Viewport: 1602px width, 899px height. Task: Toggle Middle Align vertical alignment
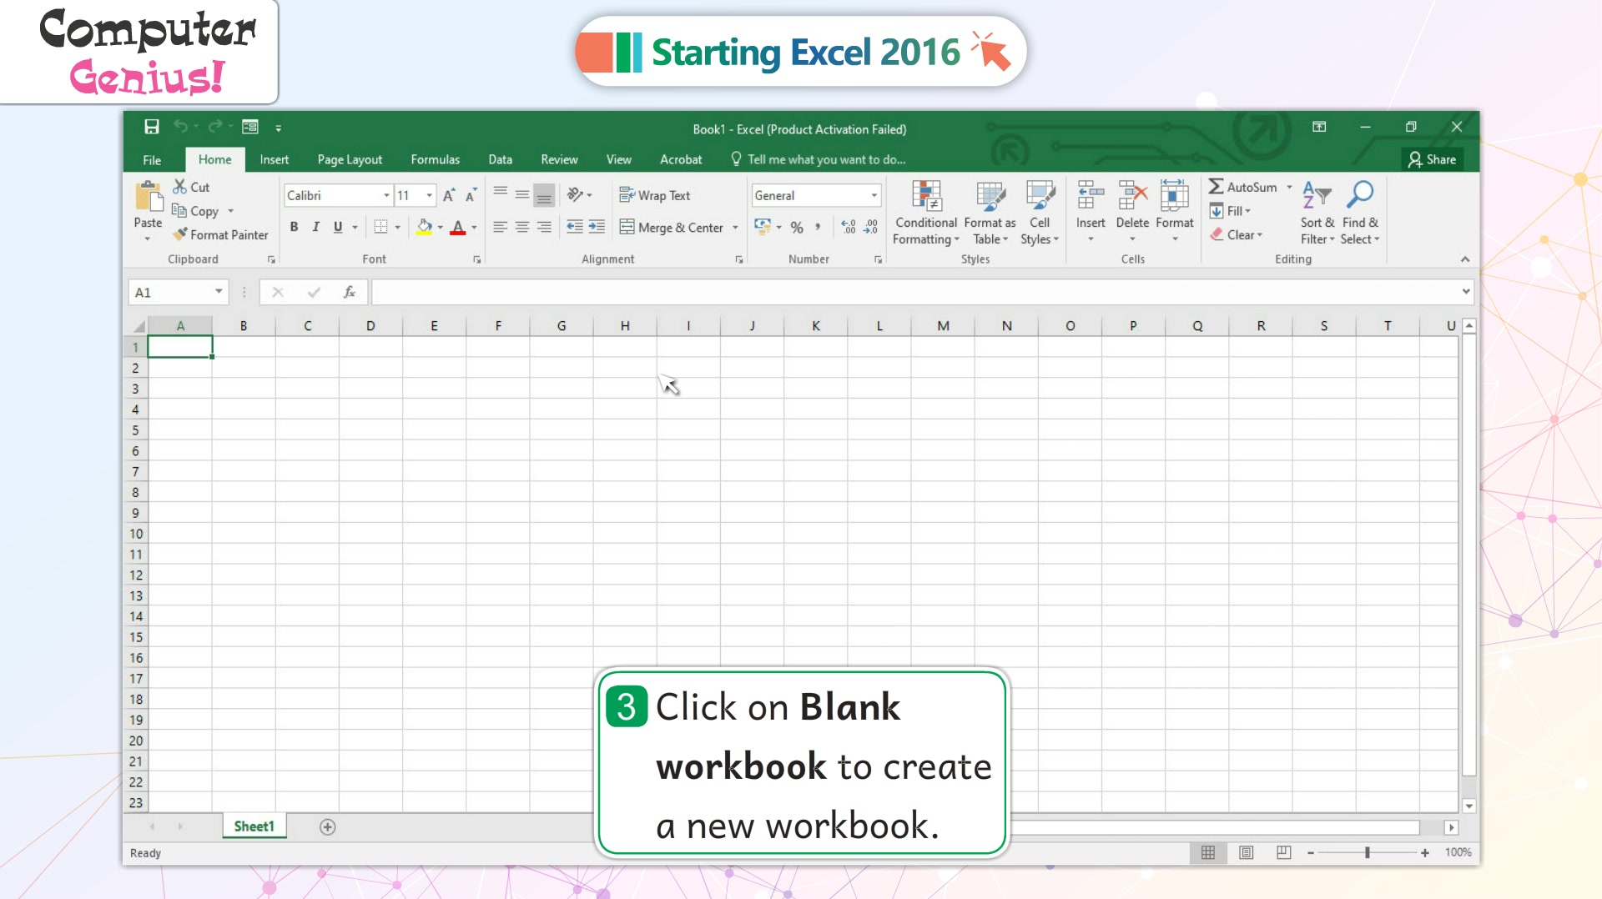click(521, 195)
